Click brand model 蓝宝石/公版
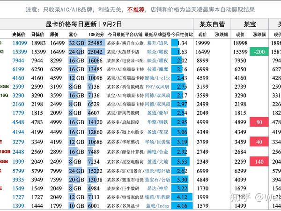Image resolution: width=281 pixels, height=211 pixels. [157, 180]
